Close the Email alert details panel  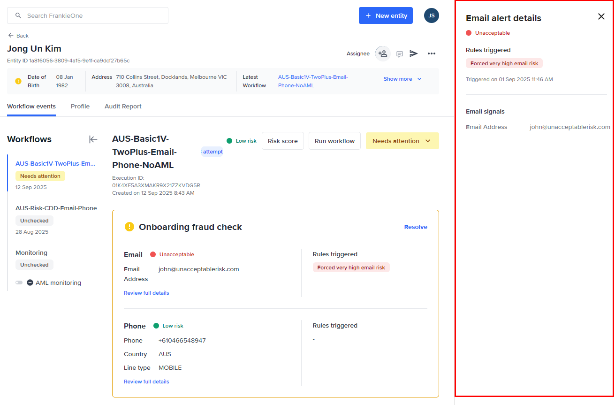(601, 16)
